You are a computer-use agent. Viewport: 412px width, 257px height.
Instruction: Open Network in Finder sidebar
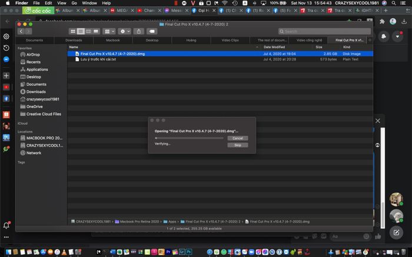click(x=31, y=153)
